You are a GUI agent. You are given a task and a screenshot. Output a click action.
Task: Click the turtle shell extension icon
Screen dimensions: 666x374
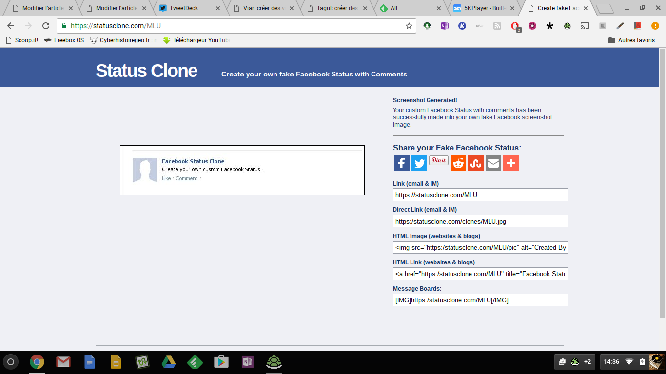pos(567,26)
